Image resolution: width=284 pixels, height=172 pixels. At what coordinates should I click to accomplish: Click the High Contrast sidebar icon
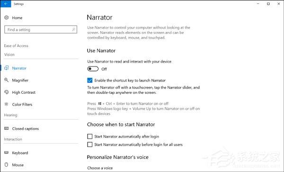click(x=7, y=92)
